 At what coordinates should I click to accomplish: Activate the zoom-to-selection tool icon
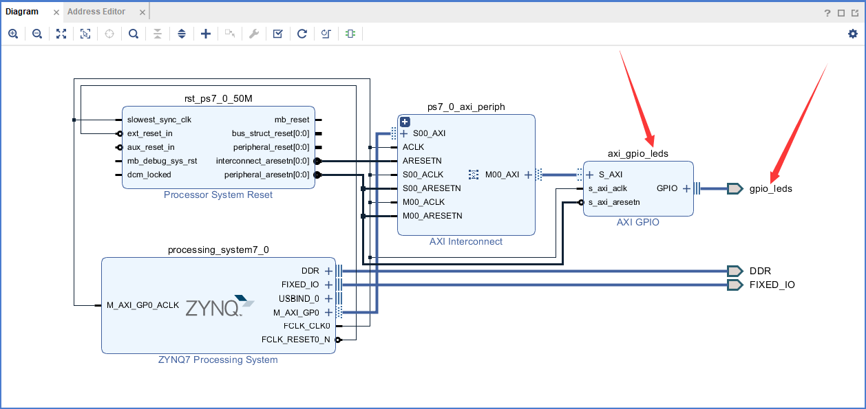[85, 34]
